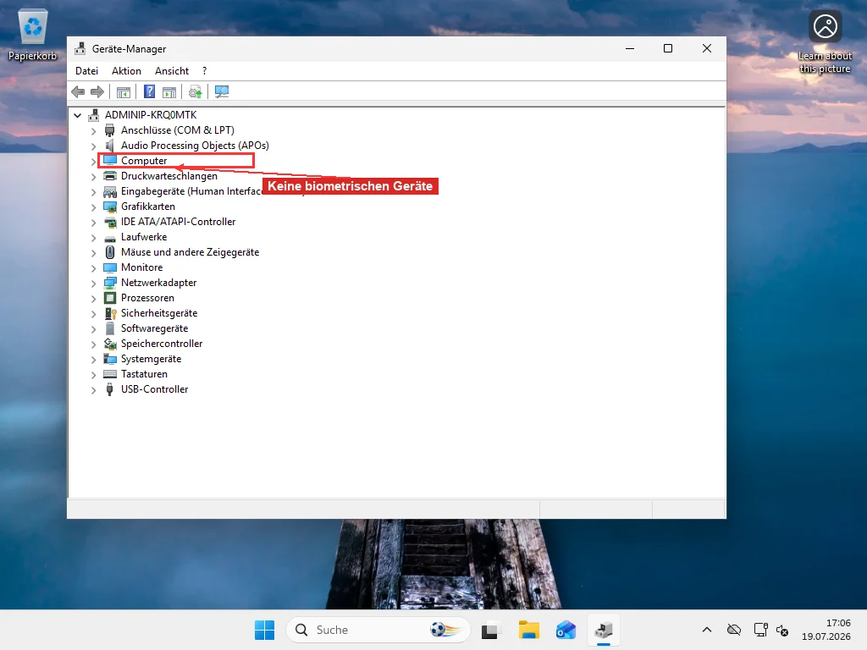Click the Sicherheitsgeräte key icon

[110, 313]
